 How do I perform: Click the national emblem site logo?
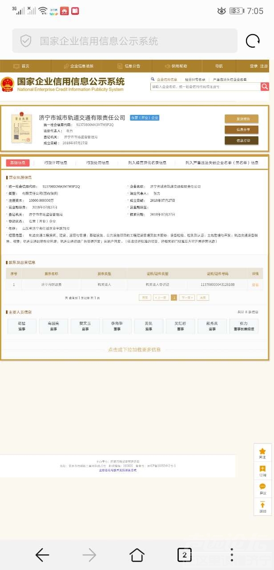coord(7,84)
